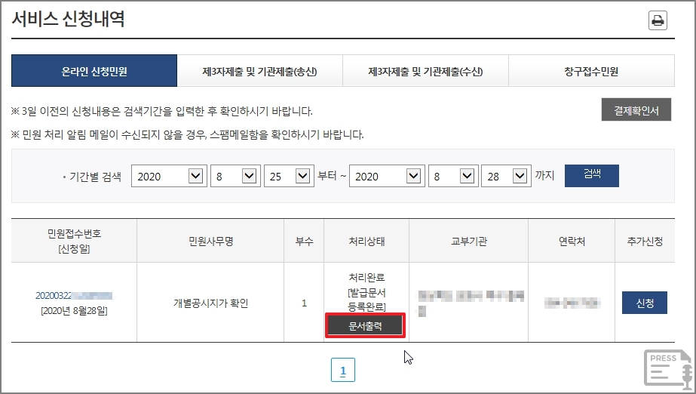Click the 민원사무명 column header

(x=210, y=242)
